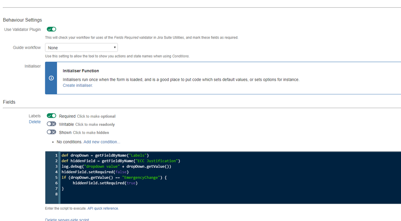Click hiddenField.setRequired(false) line
Image resolution: width=401 pixels, height=221 pixels.
pos(95,172)
